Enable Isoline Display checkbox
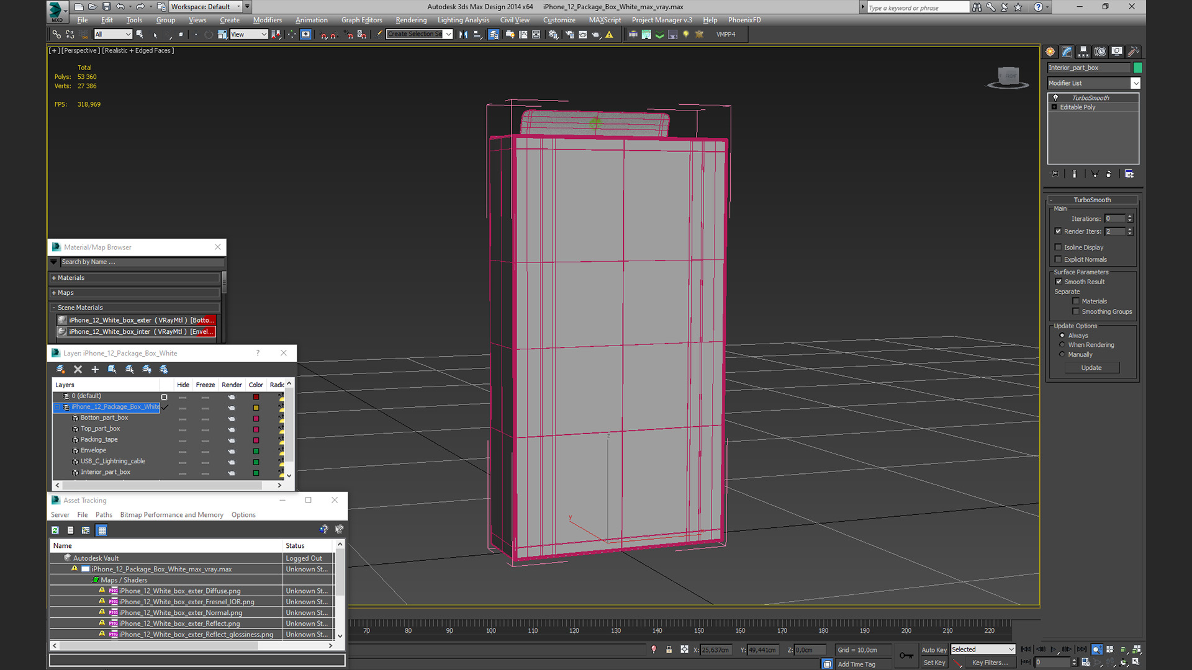The width and height of the screenshot is (1192, 670). click(x=1058, y=248)
